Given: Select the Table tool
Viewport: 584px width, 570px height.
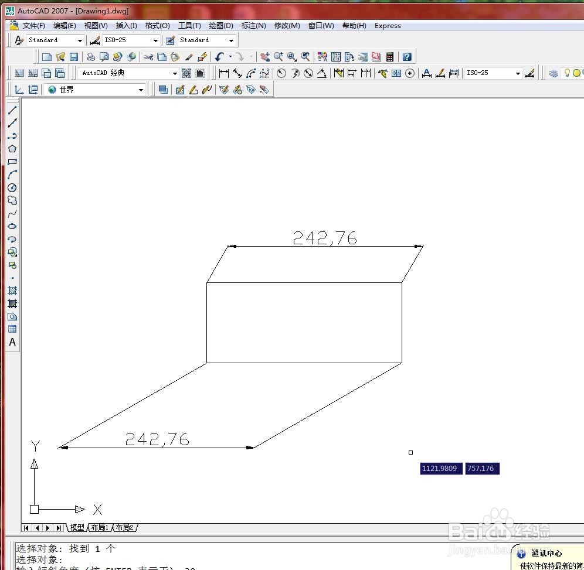Looking at the screenshot, I should pyautogui.click(x=12, y=329).
